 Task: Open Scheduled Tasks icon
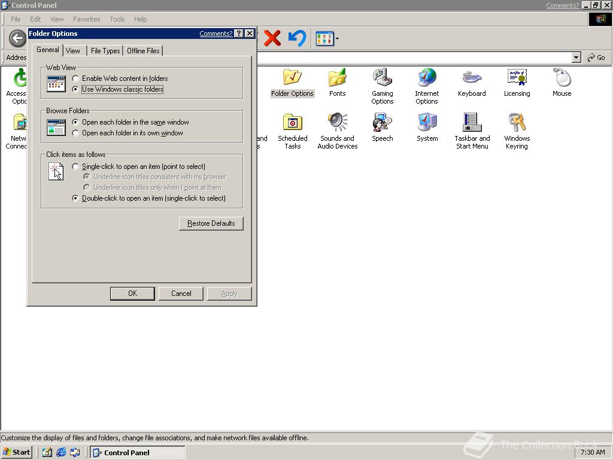coord(292,131)
